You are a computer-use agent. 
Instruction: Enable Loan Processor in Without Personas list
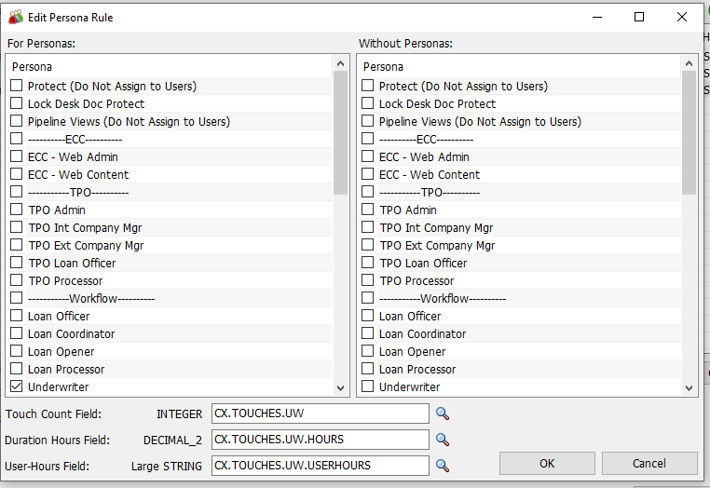(x=368, y=369)
